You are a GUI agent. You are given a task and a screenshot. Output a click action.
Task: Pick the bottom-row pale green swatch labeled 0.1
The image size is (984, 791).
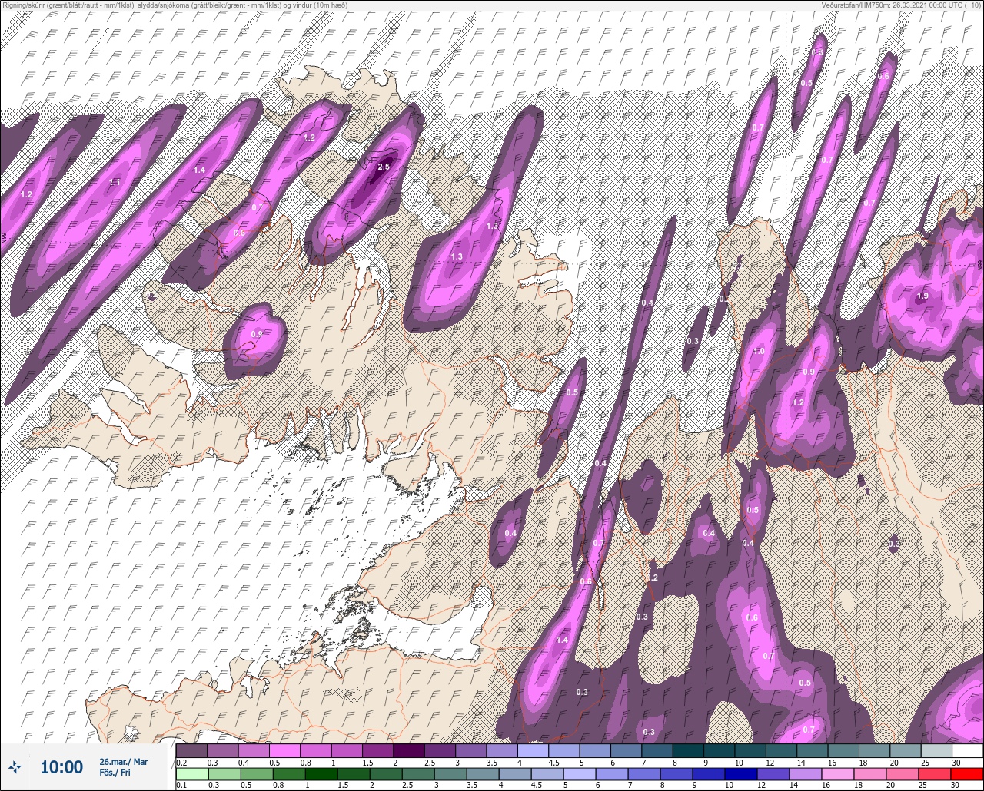191,774
